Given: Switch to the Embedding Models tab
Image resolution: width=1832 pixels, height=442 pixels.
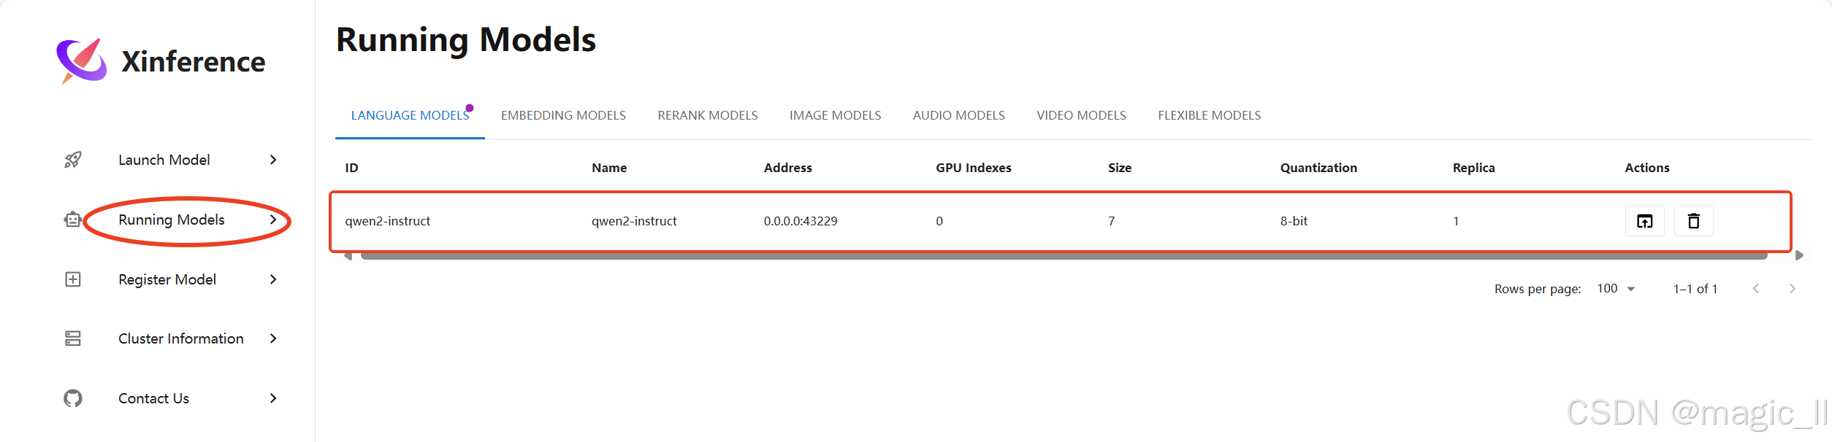Looking at the screenshot, I should click(563, 115).
